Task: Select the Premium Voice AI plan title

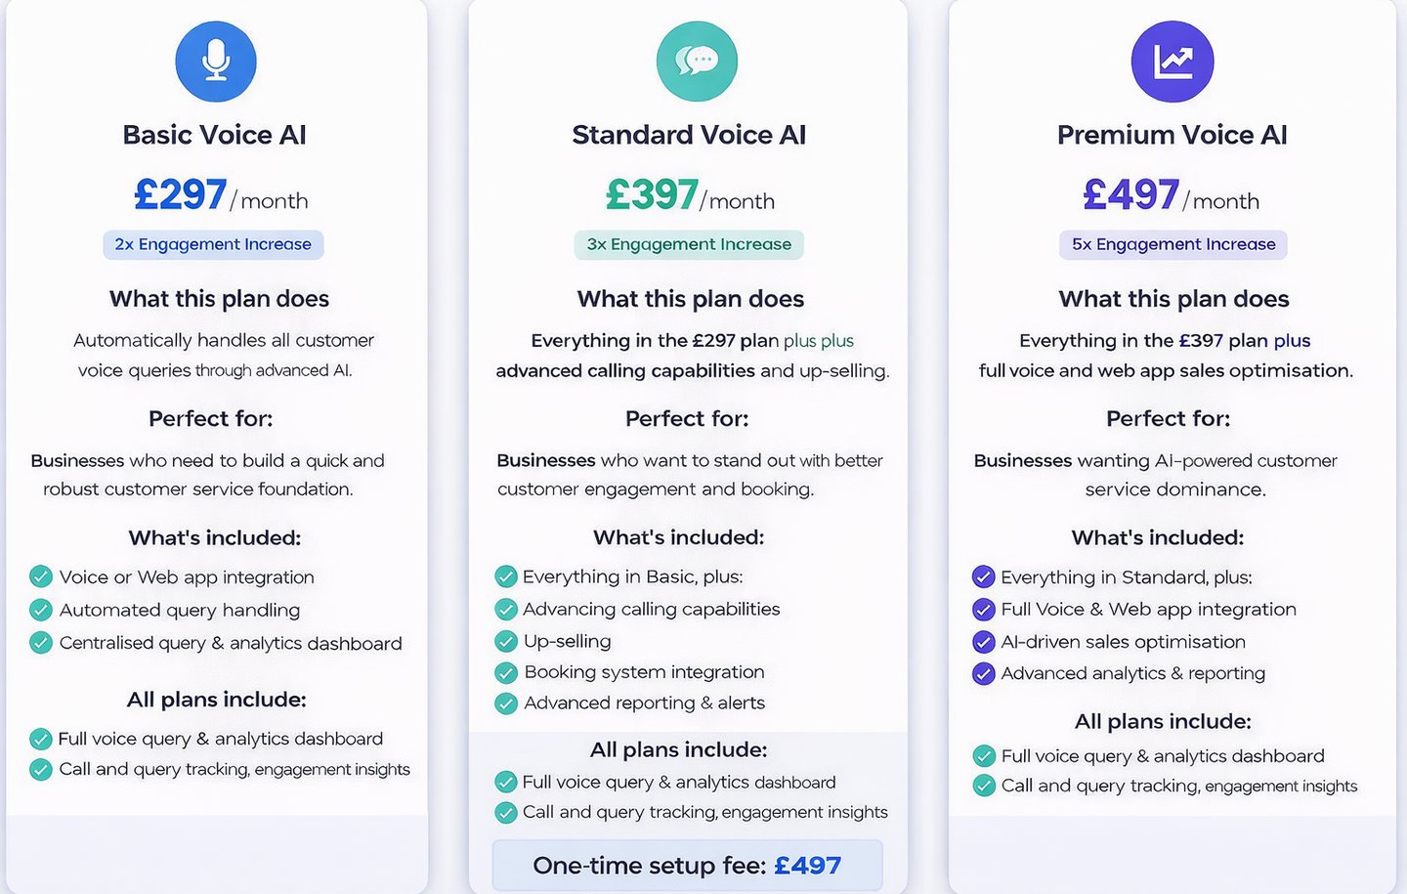Action: pos(1172,135)
